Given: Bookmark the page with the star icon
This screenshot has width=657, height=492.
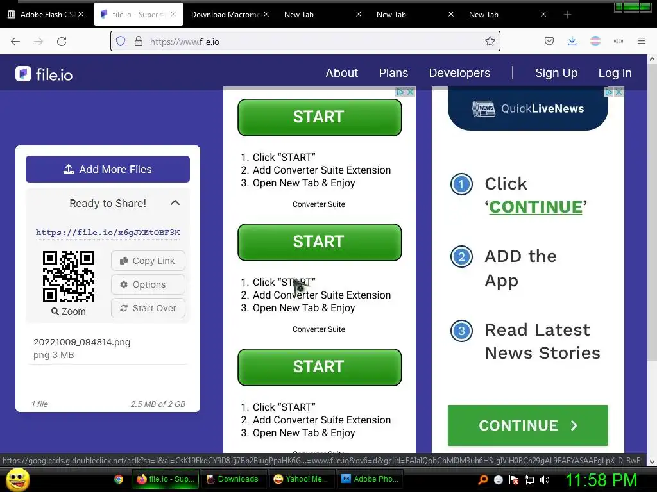Looking at the screenshot, I should point(490,42).
